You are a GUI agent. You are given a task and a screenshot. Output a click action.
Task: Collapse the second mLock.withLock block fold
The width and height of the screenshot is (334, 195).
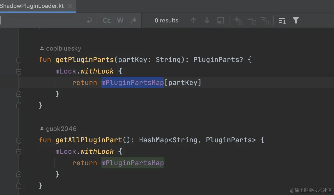tap(19, 152)
